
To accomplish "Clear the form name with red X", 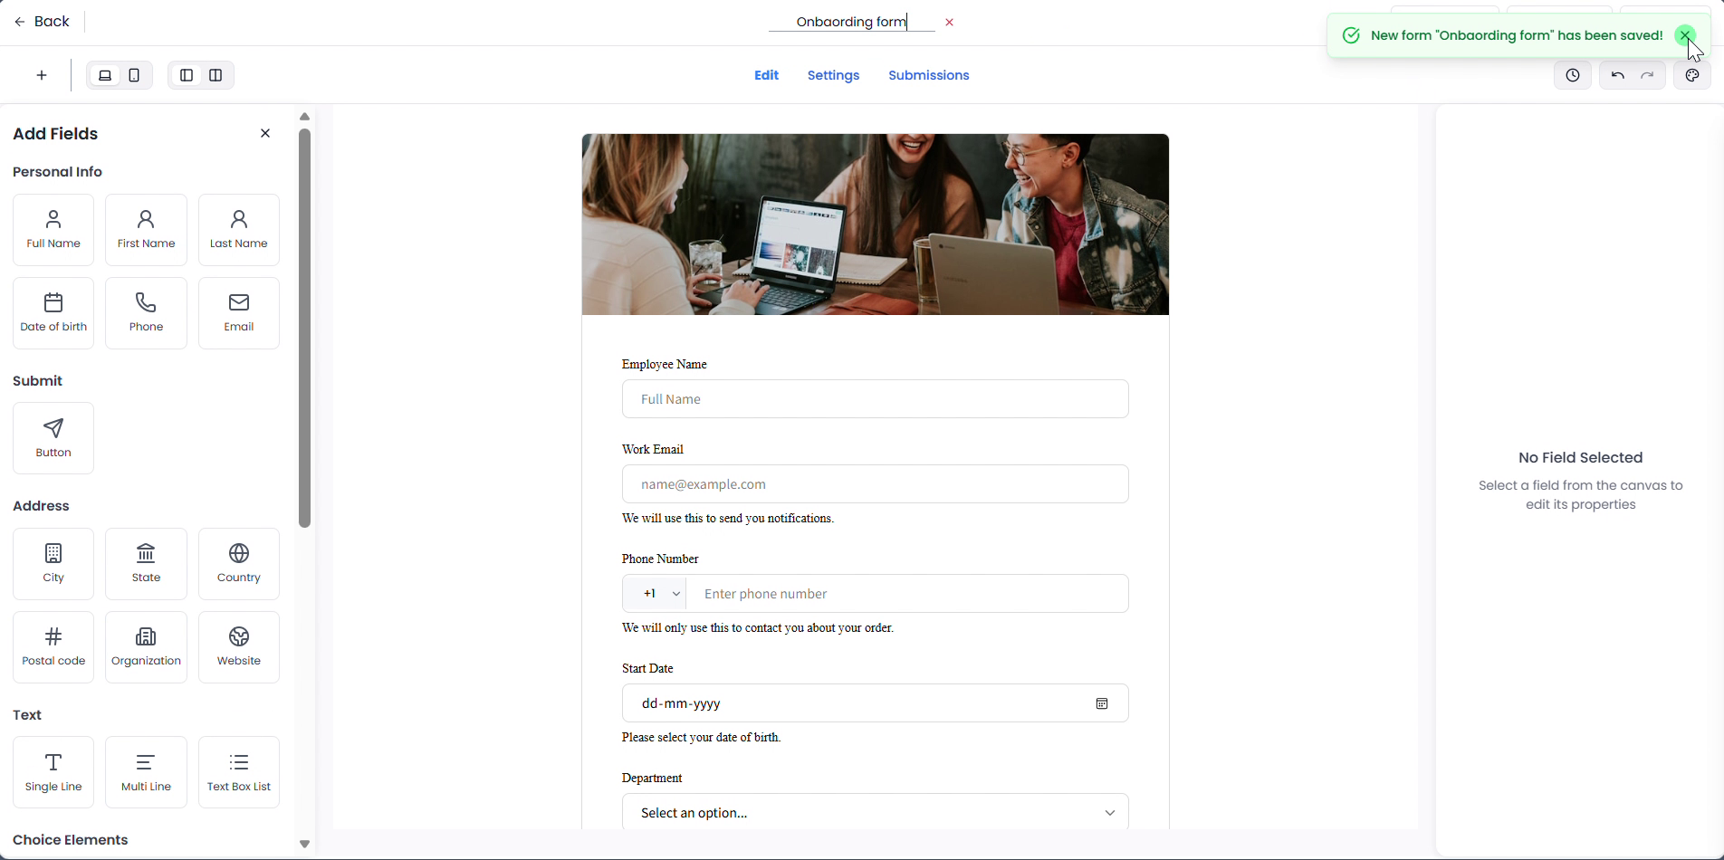I will (x=950, y=23).
